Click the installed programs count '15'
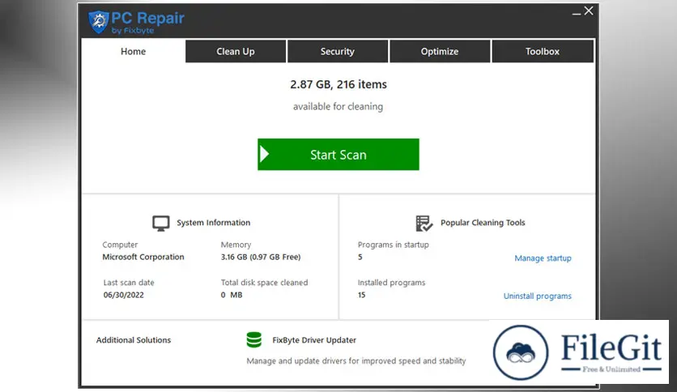 361,295
